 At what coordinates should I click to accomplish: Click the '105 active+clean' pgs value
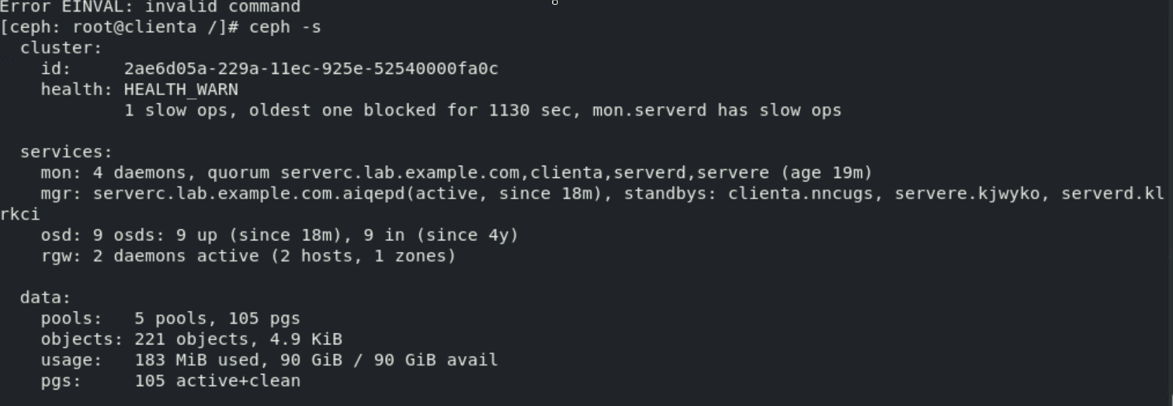point(217,381)
